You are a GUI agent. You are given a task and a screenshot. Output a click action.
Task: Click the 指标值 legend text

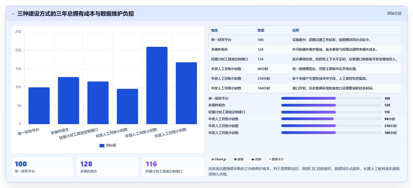(111, 145)
